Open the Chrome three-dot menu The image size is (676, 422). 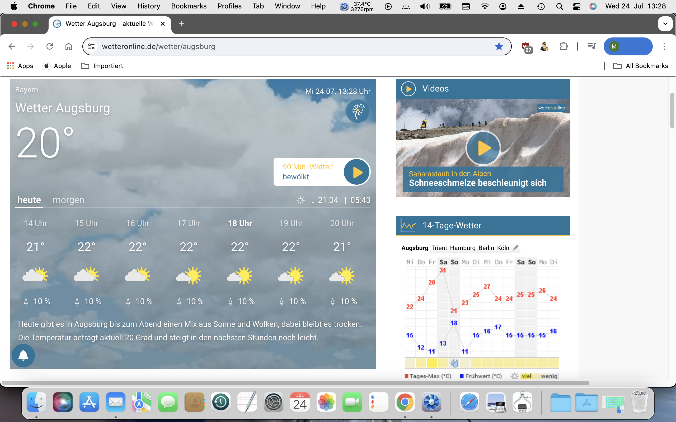(x=664, y=46)
